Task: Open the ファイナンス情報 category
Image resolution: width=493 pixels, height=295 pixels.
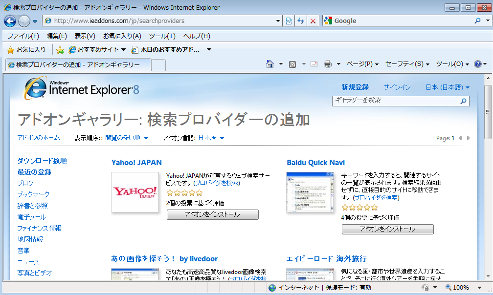Action: pos(40,228)
